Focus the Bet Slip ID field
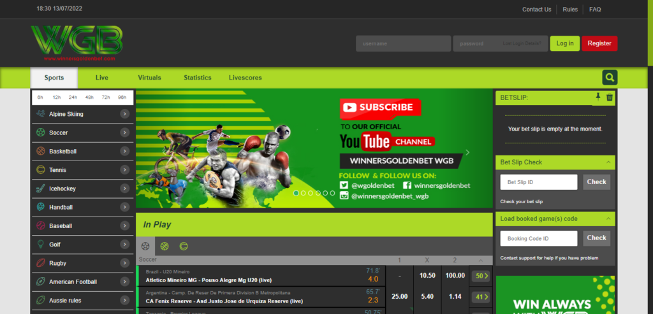The height and width of the screenshot is (314, 653). (x=538, y=182)
